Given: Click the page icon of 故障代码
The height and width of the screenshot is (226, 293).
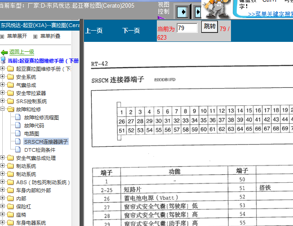Looking at the screenshot, I should (18, 125).
